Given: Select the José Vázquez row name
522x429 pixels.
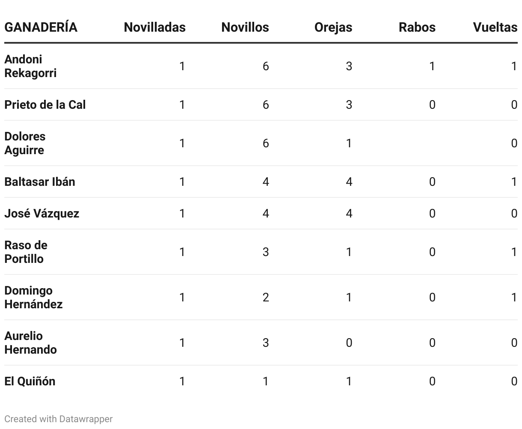Looking at the screenshot, I should pyautogui.click(x=42, y=213).
